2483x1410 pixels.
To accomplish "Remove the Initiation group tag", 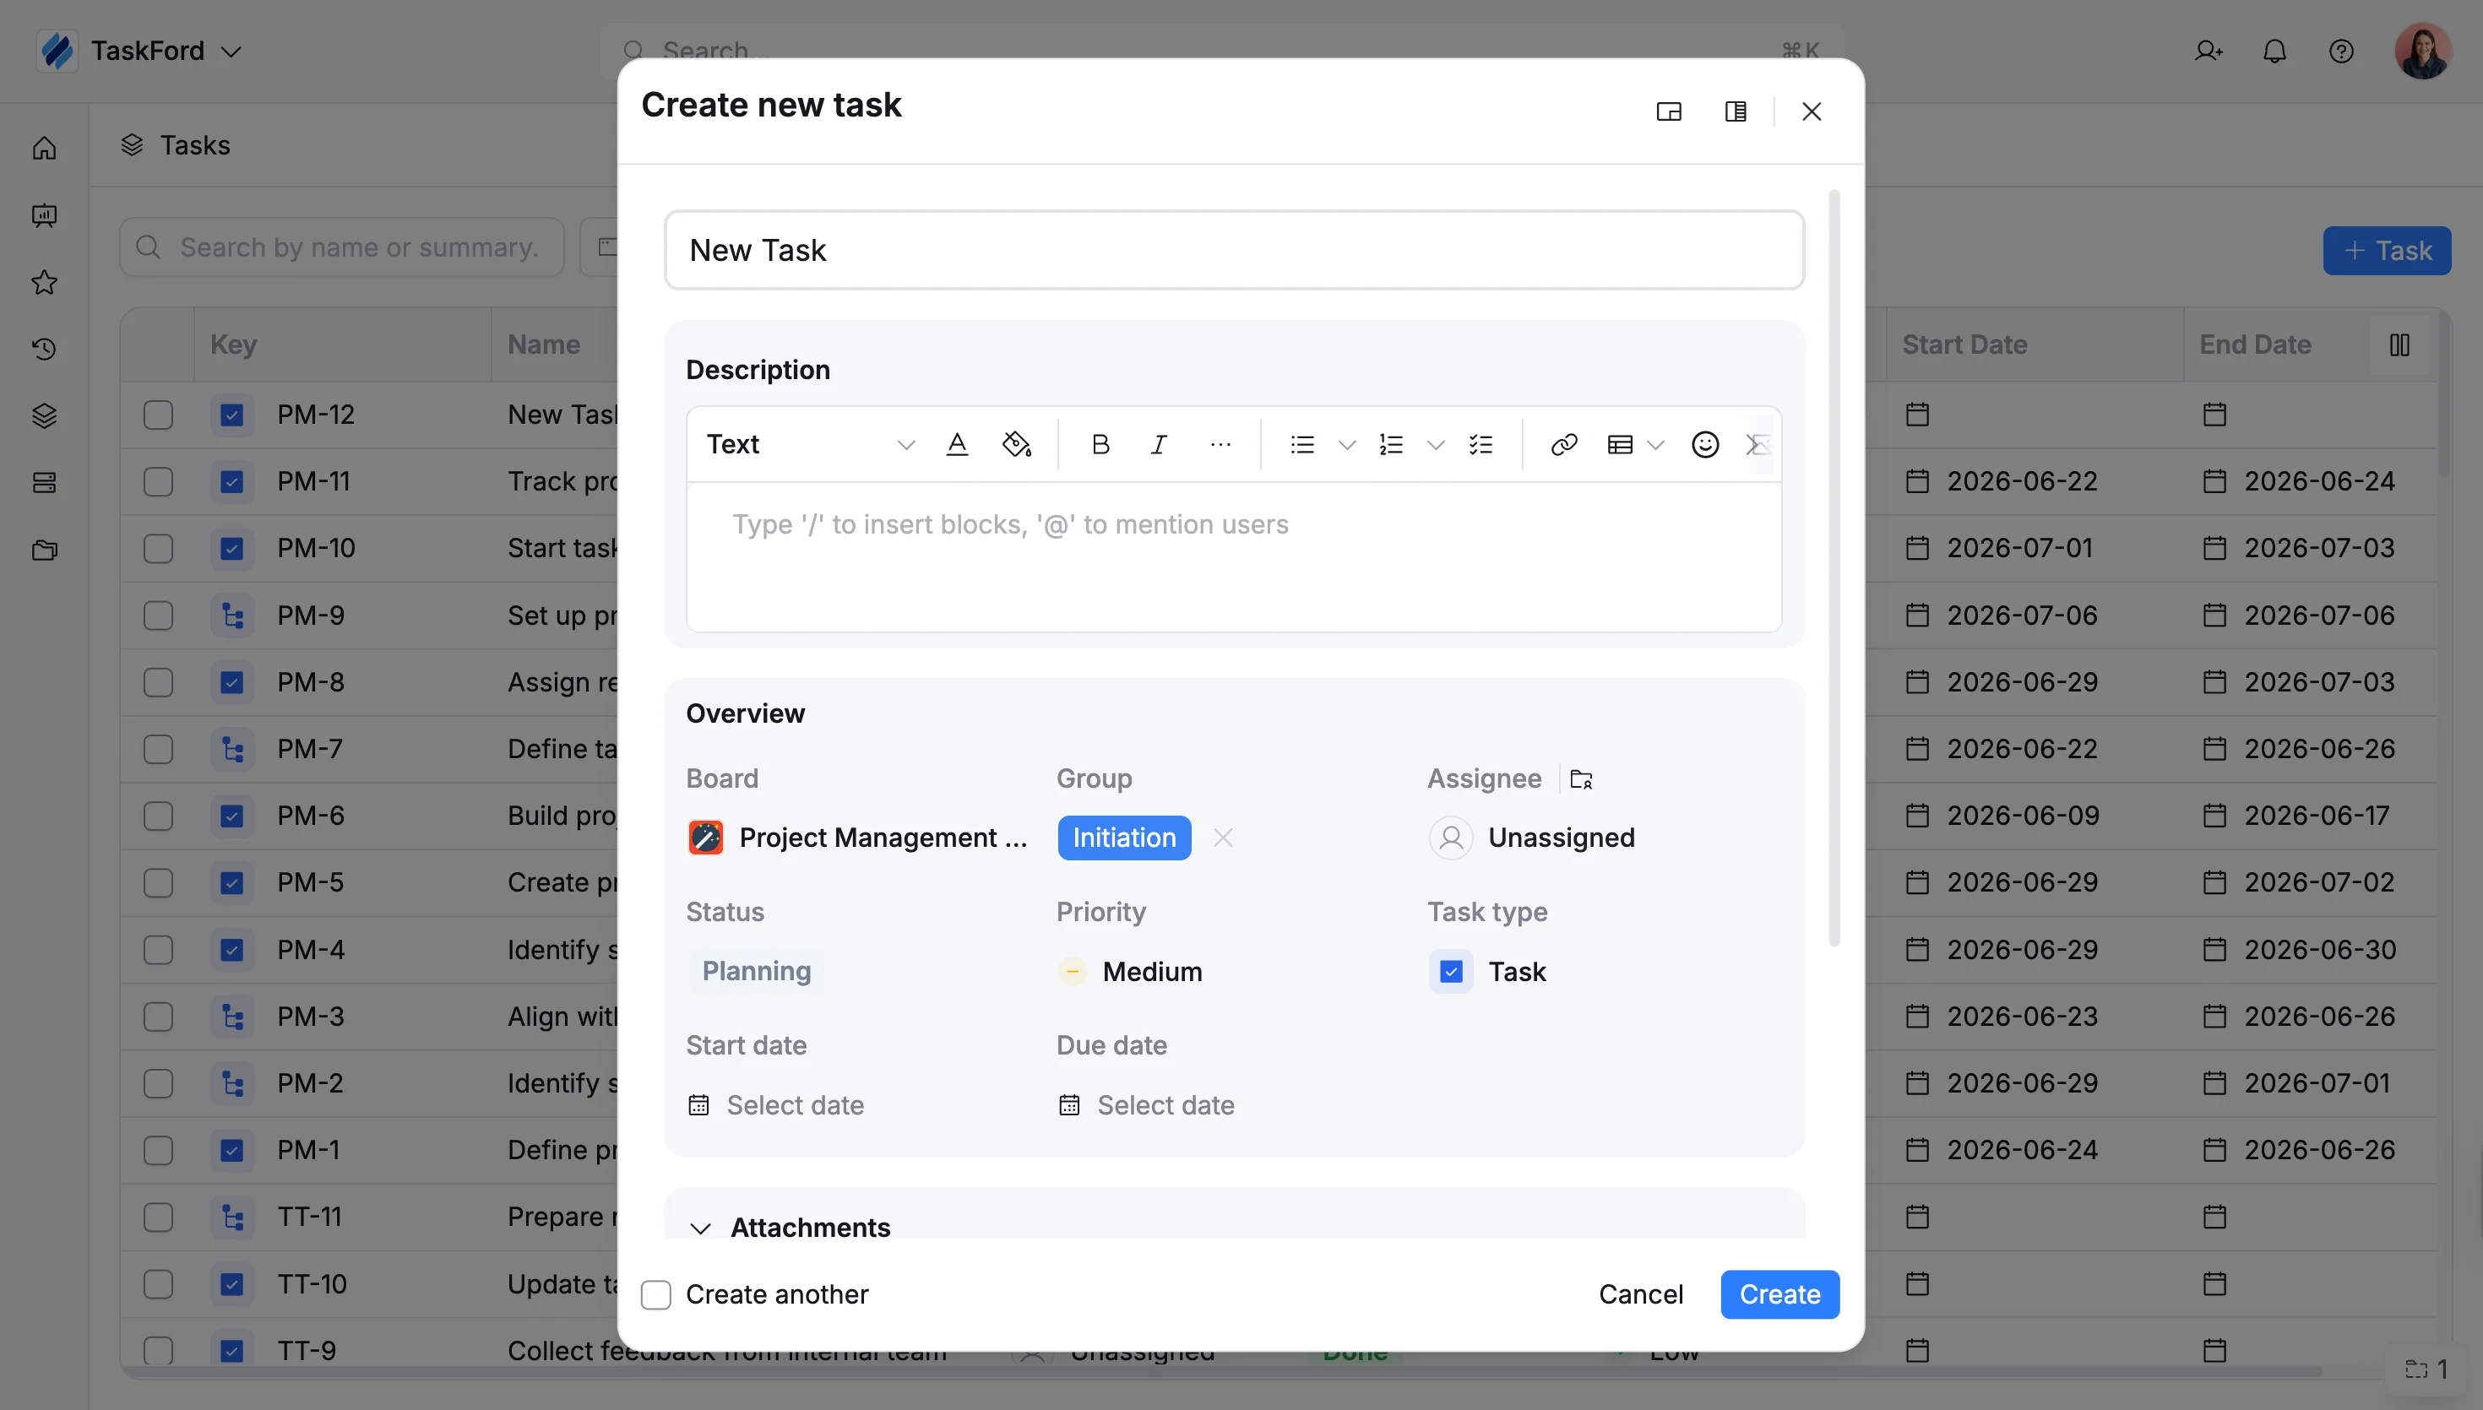I will tap(1223, 838).
